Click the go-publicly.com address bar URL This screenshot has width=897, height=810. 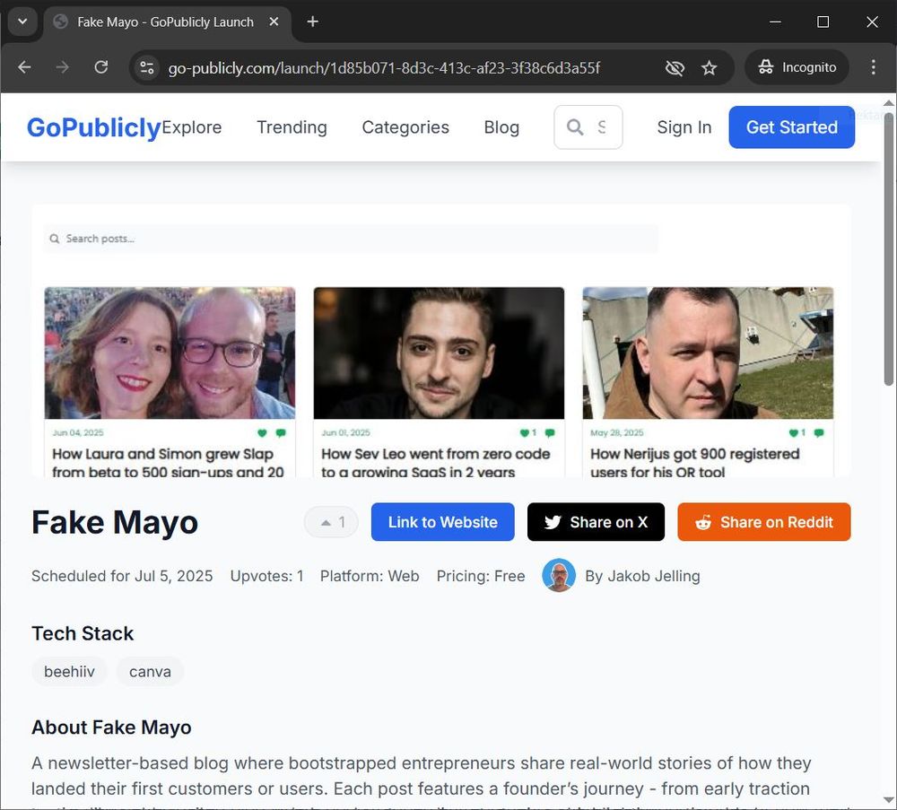pos(384,68)
